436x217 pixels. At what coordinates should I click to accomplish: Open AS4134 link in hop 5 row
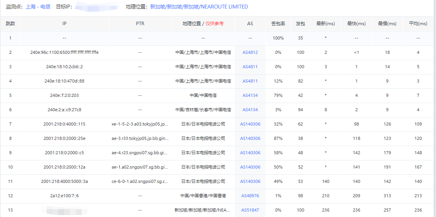coord(250,95)
